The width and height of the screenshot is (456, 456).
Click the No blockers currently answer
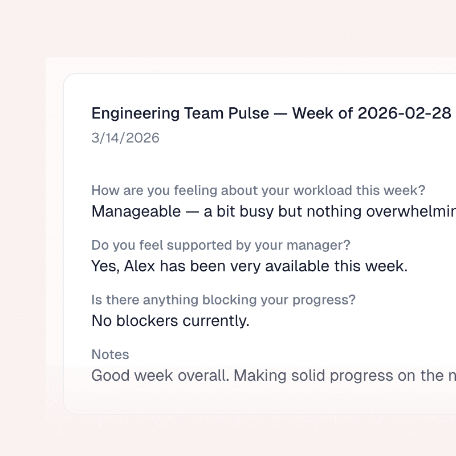pyautogui.click(x=170, y=321)
